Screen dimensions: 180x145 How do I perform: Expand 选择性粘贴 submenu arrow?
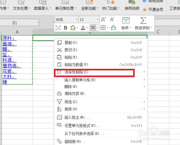pyautogui.click(x=144, y=72)
